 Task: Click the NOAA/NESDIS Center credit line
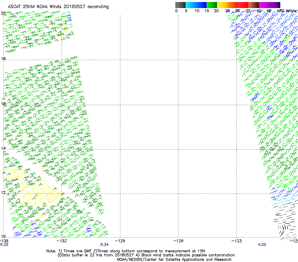click(x=174, y=260)
